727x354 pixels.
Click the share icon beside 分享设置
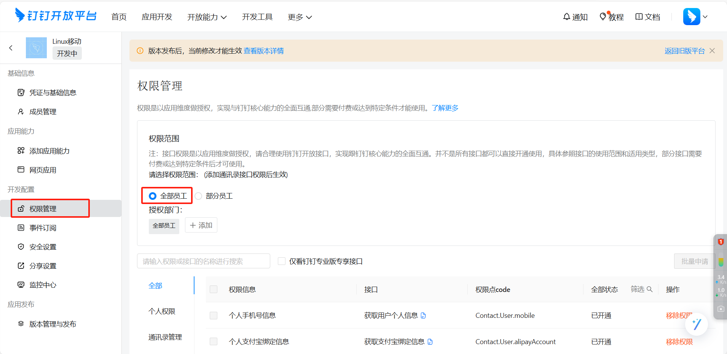(21, 266)
